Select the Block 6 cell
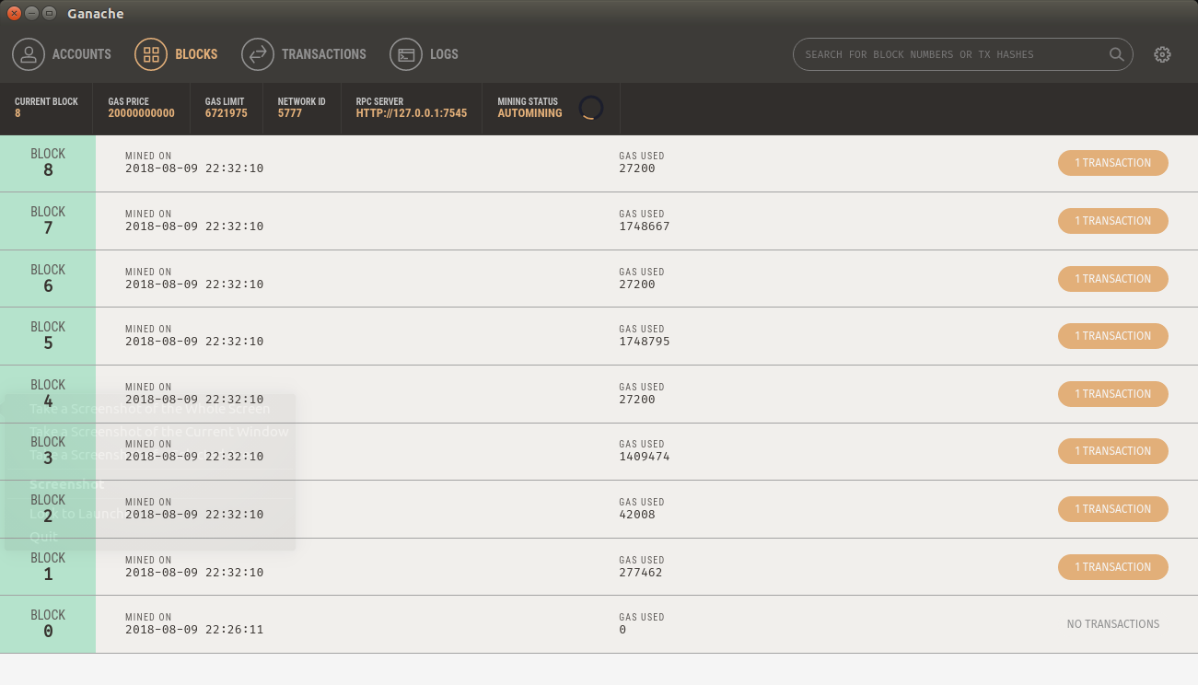The height and width of the screenshot is (685, 1198). 48,279
